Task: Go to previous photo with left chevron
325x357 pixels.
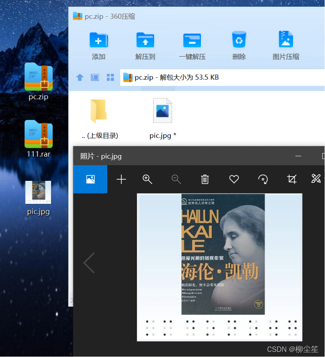Action: (89, 263)
